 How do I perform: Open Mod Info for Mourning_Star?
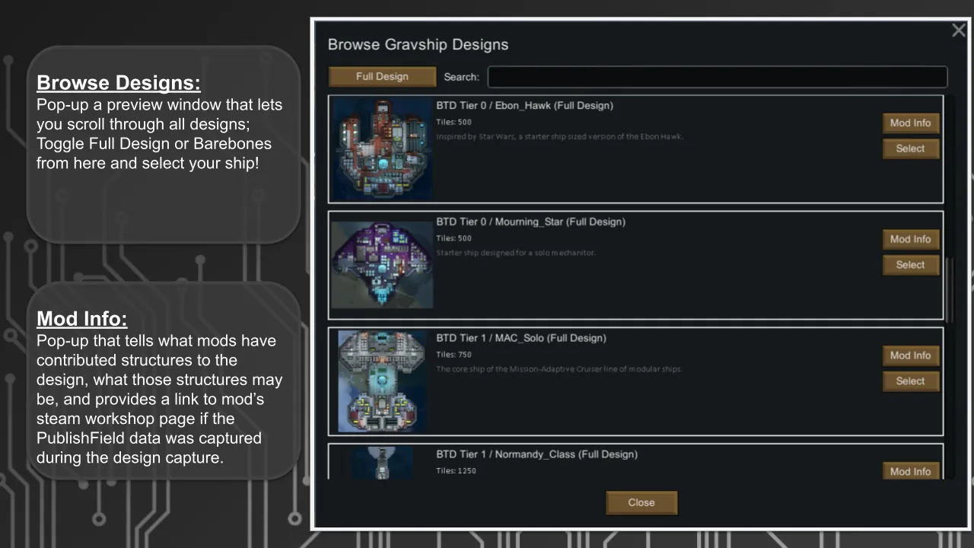coord(910,240)
